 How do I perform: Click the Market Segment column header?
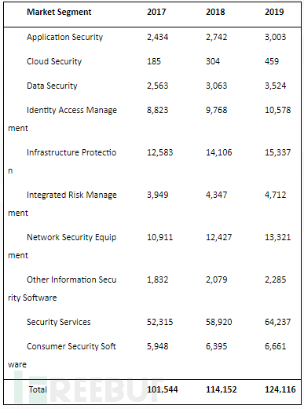59,13
